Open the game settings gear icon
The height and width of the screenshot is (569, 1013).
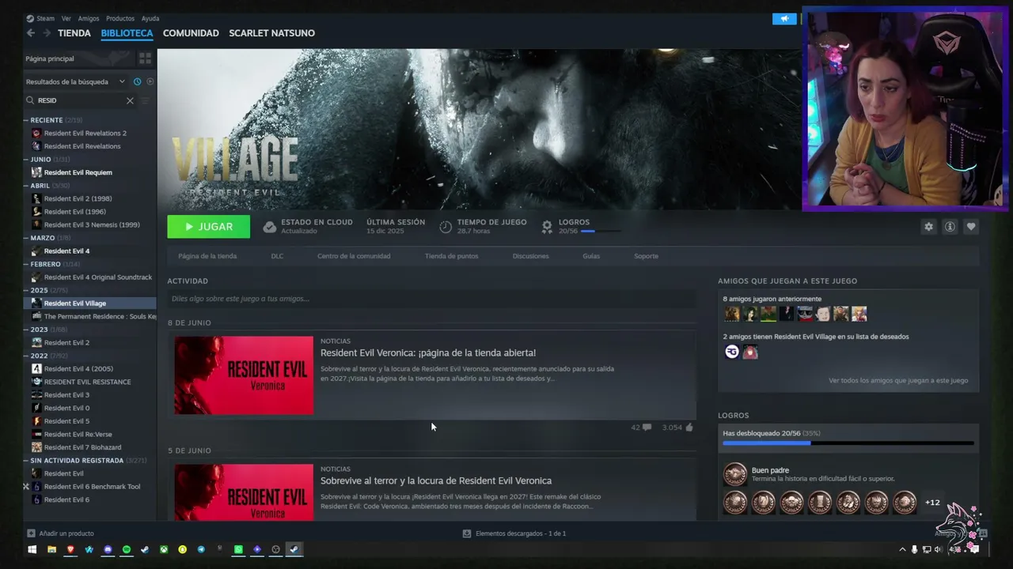[928, 227]
